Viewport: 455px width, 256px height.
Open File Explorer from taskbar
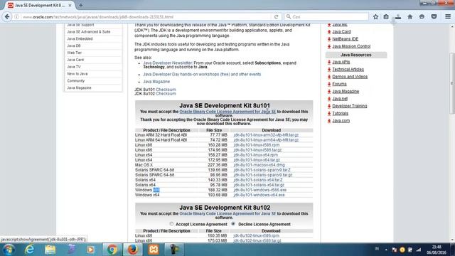(50, 250)
